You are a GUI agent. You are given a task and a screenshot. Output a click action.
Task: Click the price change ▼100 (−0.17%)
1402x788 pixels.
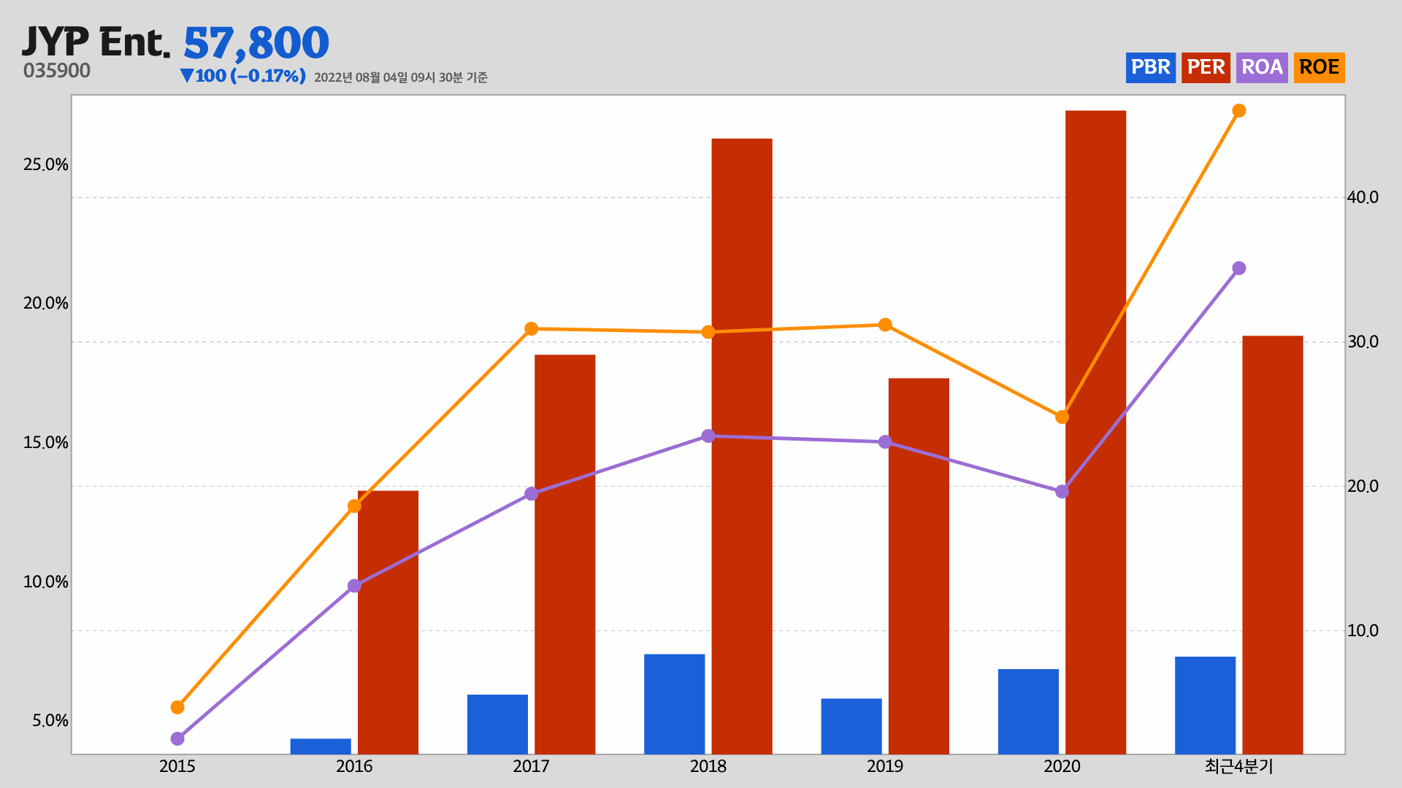(242, 76)
